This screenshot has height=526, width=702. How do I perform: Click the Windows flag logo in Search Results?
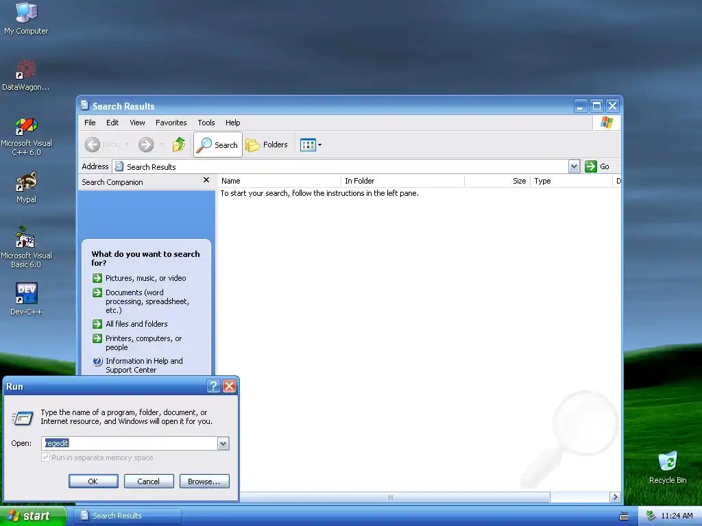click(607, 122)
